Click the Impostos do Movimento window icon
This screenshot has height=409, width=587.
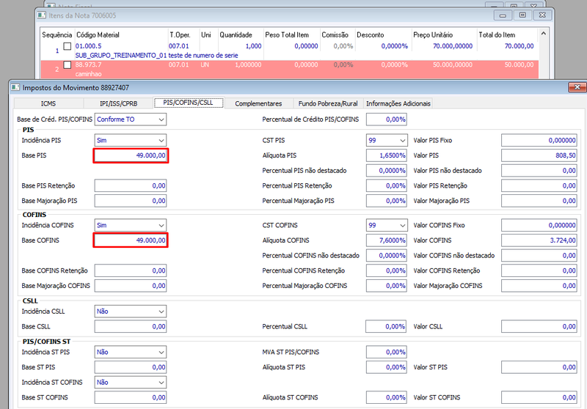tap(15, 87)
